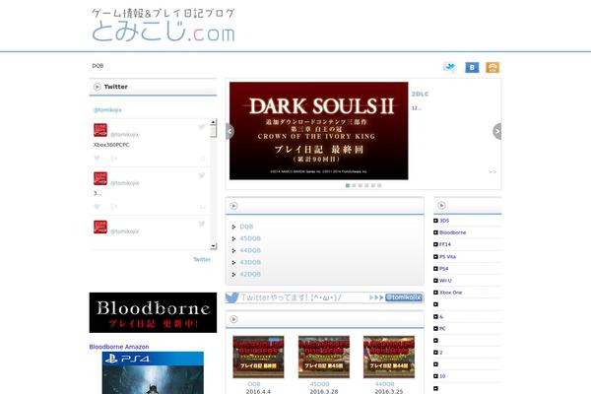Open the Dark Souls II slide image
Screen dimensions: 591x394
pos(318,130)
